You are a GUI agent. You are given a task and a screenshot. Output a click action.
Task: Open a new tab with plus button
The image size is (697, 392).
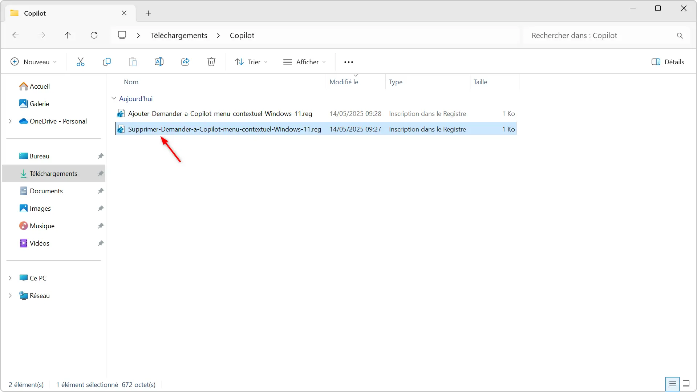pyautogui.click(x=148, y=13)
